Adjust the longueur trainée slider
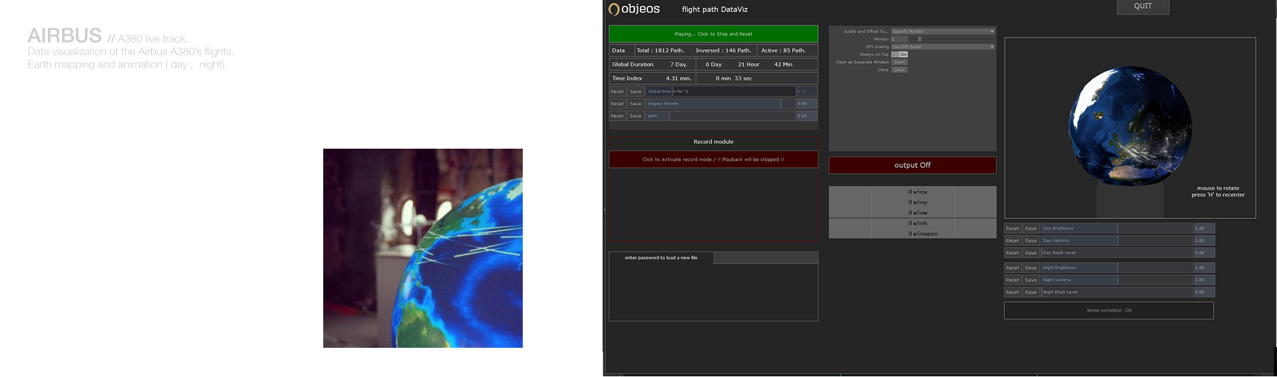This screenshot has width=1277, height=377. tap(720, 104)
